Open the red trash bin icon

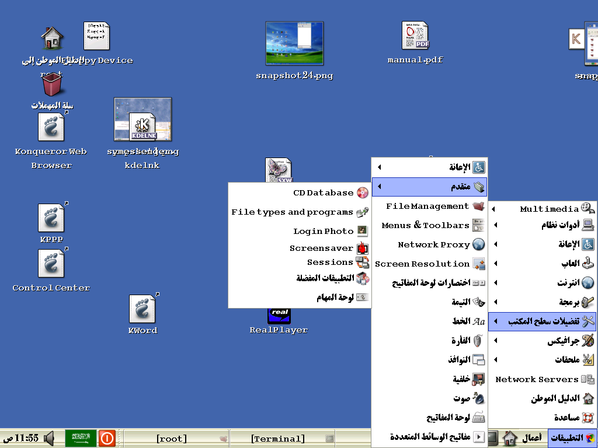pyautogui.click(x=52, y=85)
